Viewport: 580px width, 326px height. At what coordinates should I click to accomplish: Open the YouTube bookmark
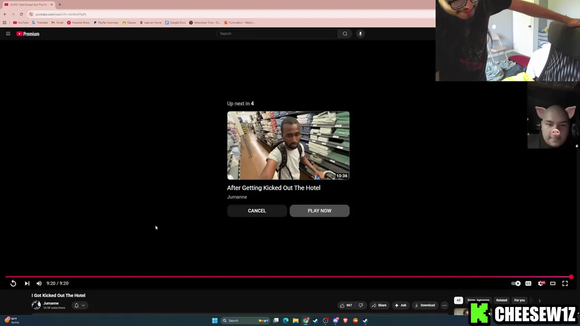21,23
